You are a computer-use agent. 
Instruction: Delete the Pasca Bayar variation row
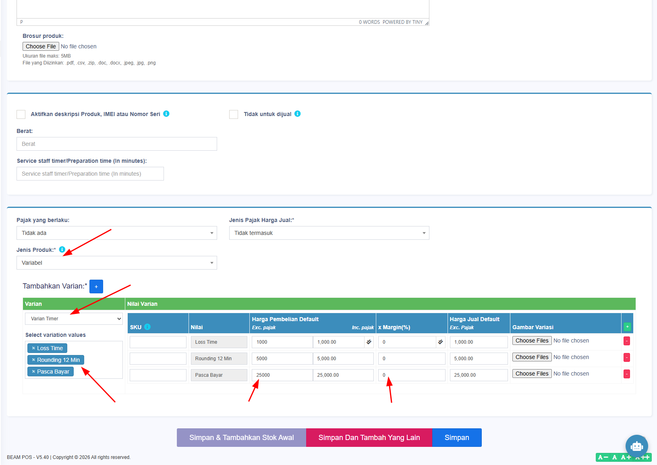[627, 374]
